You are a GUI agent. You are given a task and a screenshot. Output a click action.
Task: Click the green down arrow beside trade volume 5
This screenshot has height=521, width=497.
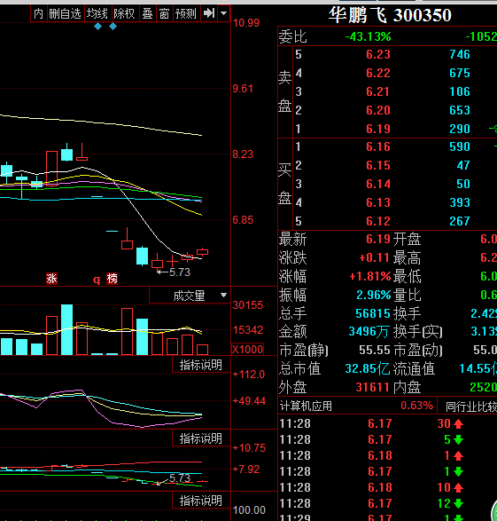[x=459, y=440]
